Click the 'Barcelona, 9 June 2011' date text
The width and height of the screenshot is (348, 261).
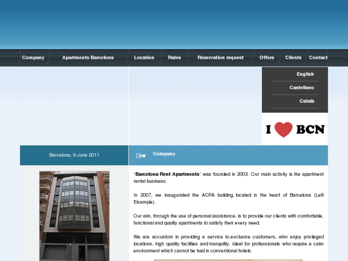74,155
